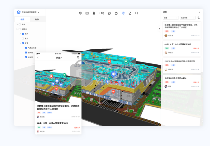210x146 pixels.
Task: Tap the green issue marker in phone preview
Action: pos(64,75)
